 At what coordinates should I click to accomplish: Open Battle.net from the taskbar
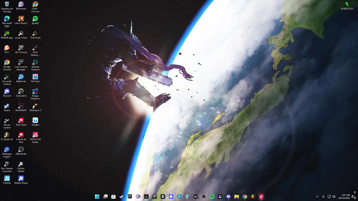point(179,197)
